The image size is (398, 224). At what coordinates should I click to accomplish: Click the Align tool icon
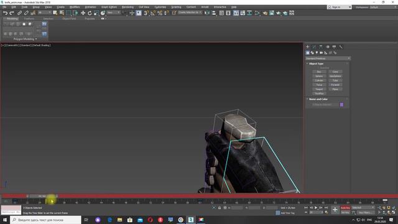pyautogui.click(x=214, y=12)
